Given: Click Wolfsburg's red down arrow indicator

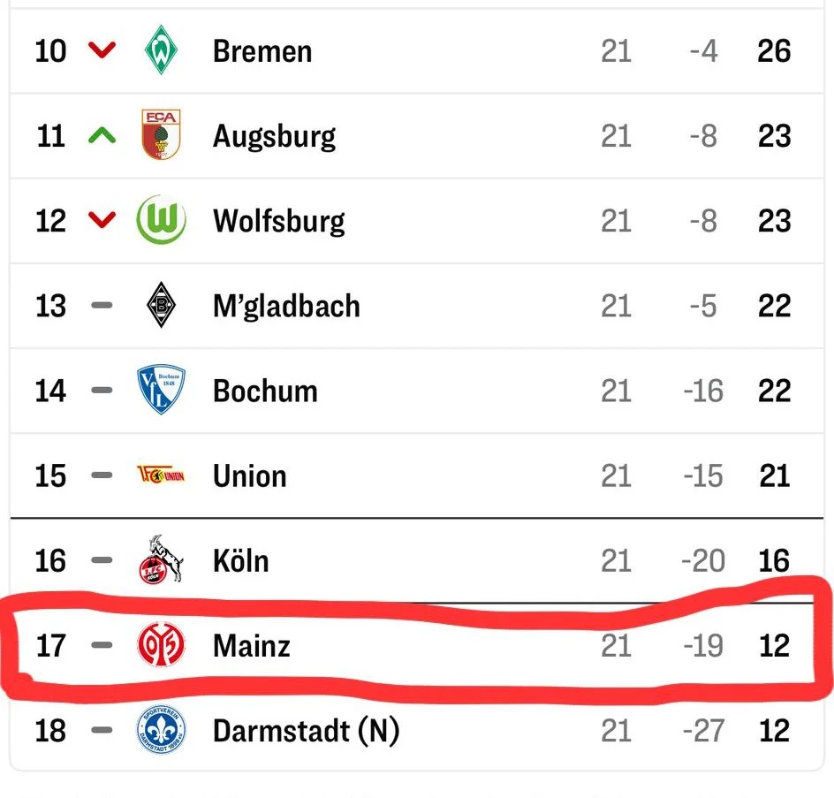Looking at the screenshot, I should point(102,220).
